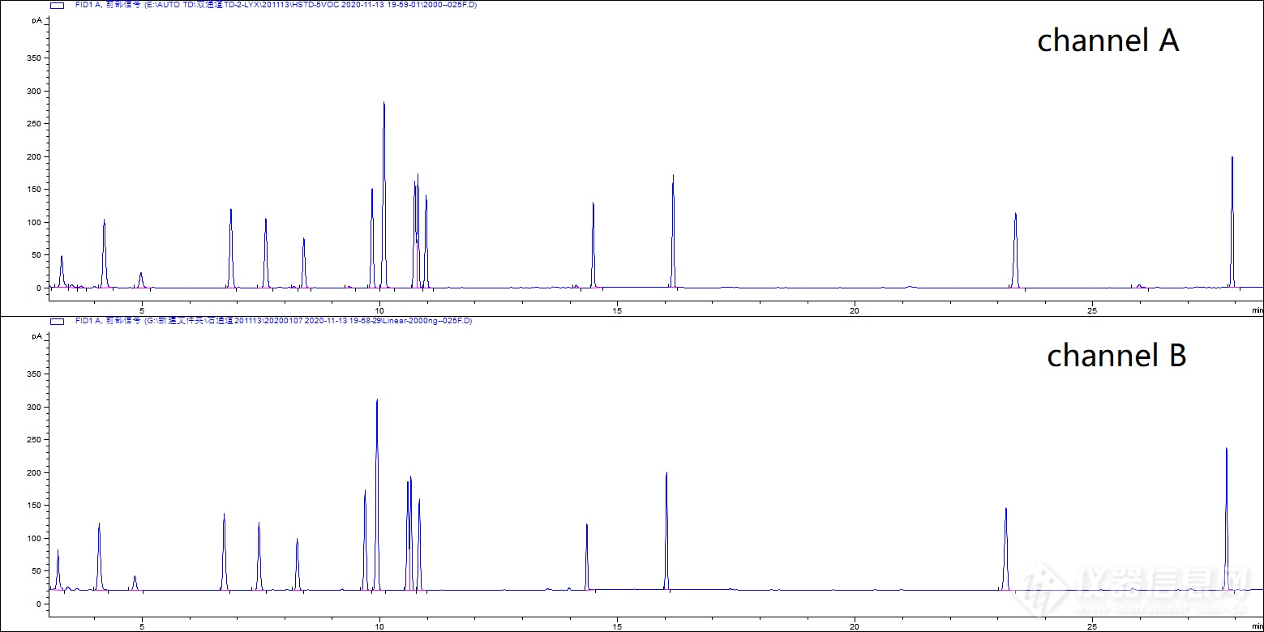
Task: Pick the tallest channel A peak near 10 min
Action: (x=383, y=194)
